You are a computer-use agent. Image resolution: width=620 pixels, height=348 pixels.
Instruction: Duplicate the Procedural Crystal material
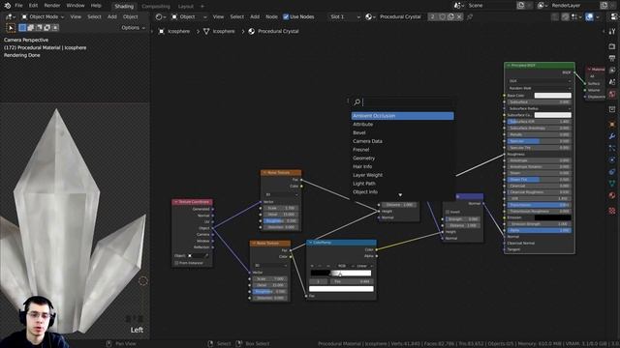coord(450,17)
